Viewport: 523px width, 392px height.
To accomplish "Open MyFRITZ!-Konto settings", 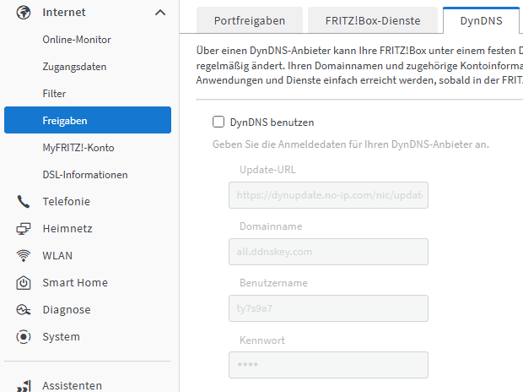I will pyautogui.click(x=78, y=148).
